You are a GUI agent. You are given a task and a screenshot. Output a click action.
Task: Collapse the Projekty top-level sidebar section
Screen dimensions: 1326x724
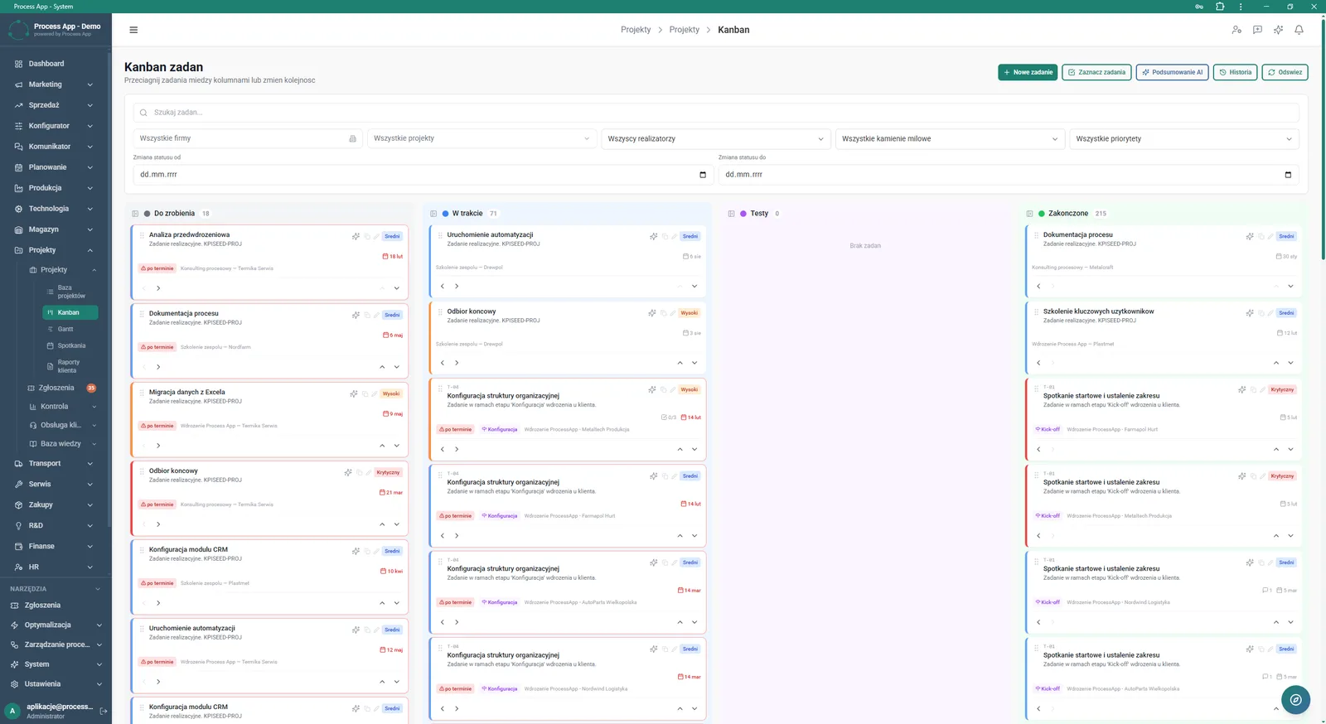(x=55, y=250)
